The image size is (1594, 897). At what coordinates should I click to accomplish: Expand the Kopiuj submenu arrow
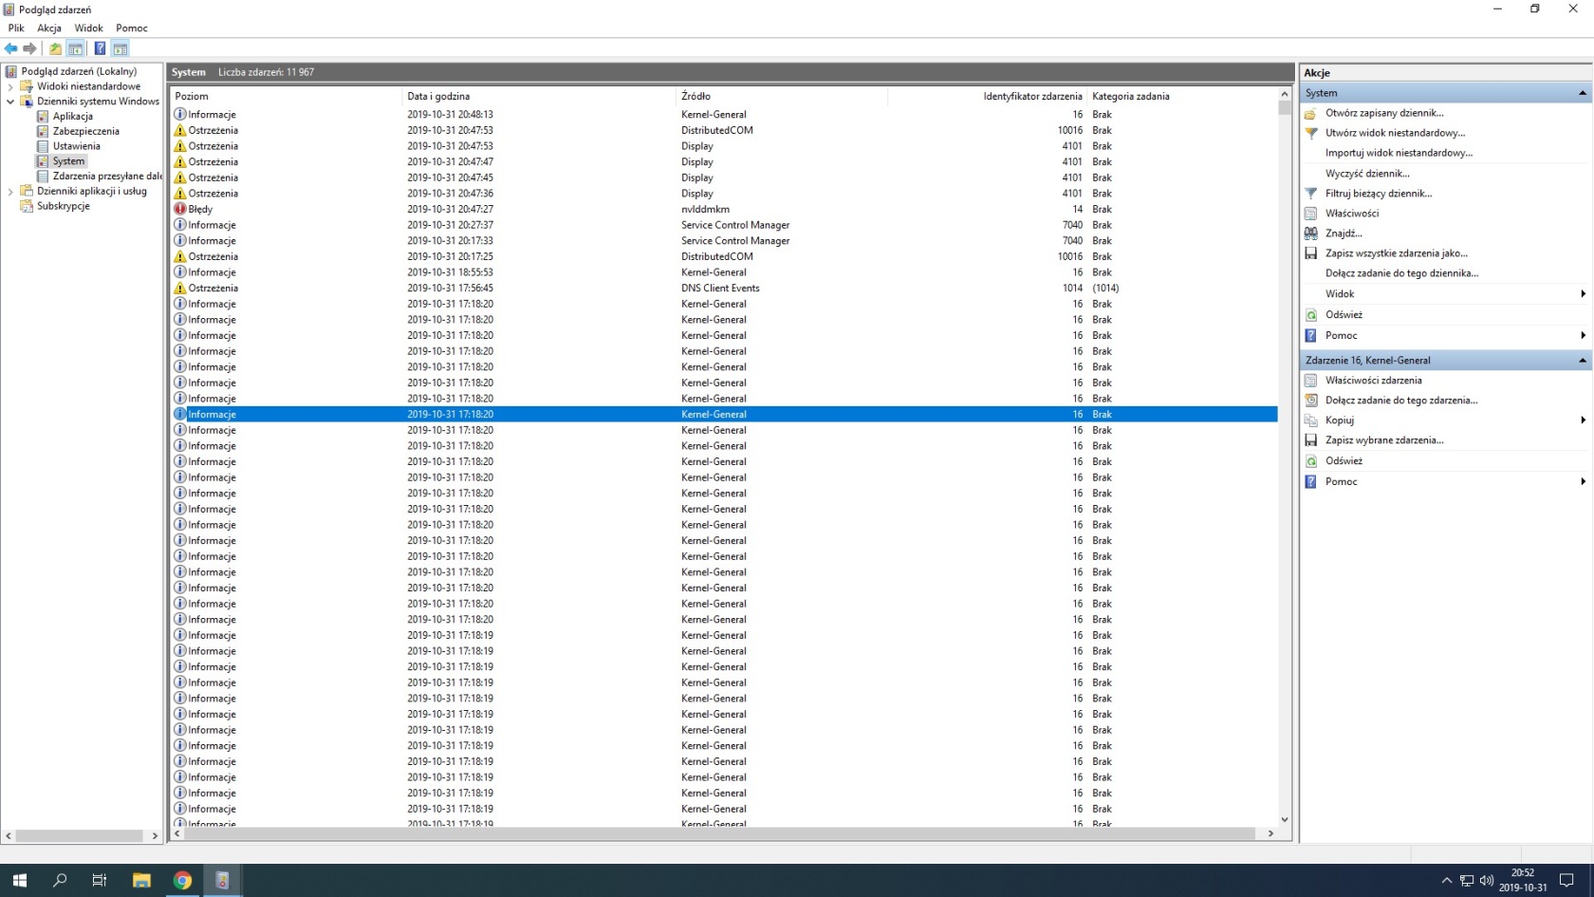[x=1583, y=420]
